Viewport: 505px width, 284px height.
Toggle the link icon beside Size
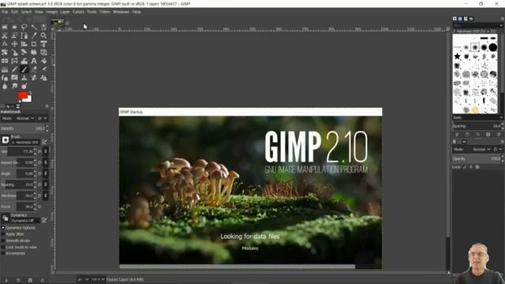[x=46, y=151]
